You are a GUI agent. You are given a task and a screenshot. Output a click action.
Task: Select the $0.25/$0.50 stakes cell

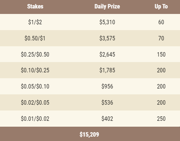35,54
